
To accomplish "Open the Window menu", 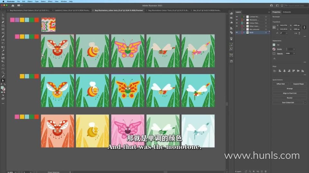I will point(64,1).
